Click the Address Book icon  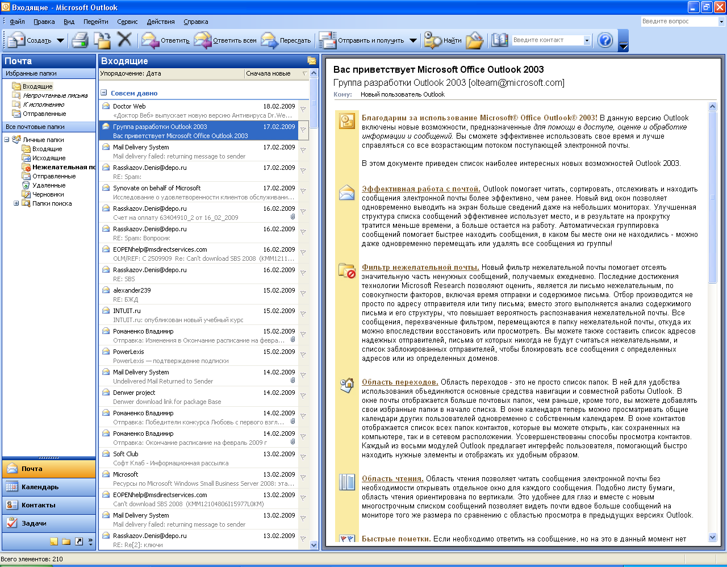pos(500,40)
